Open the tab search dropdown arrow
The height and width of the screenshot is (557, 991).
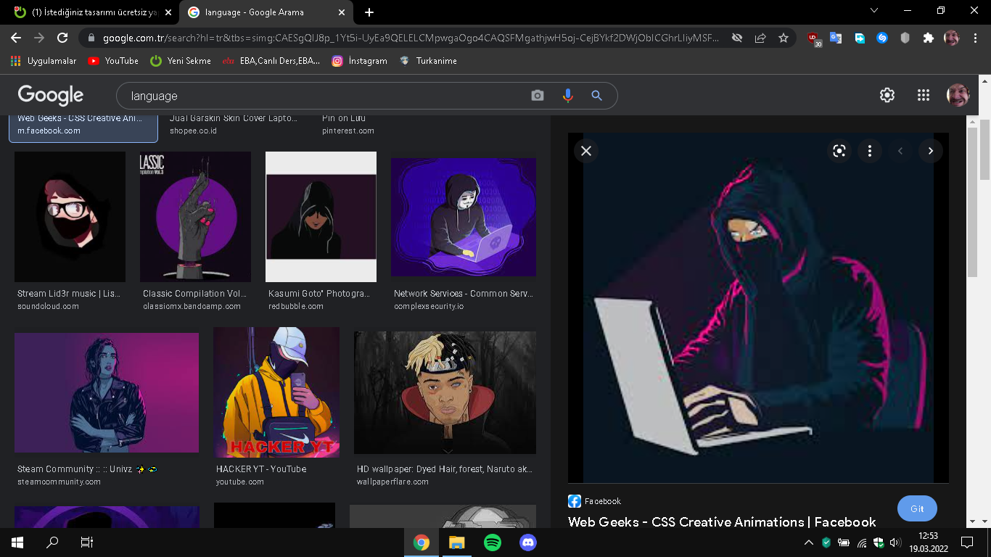(x=874, y=11)
